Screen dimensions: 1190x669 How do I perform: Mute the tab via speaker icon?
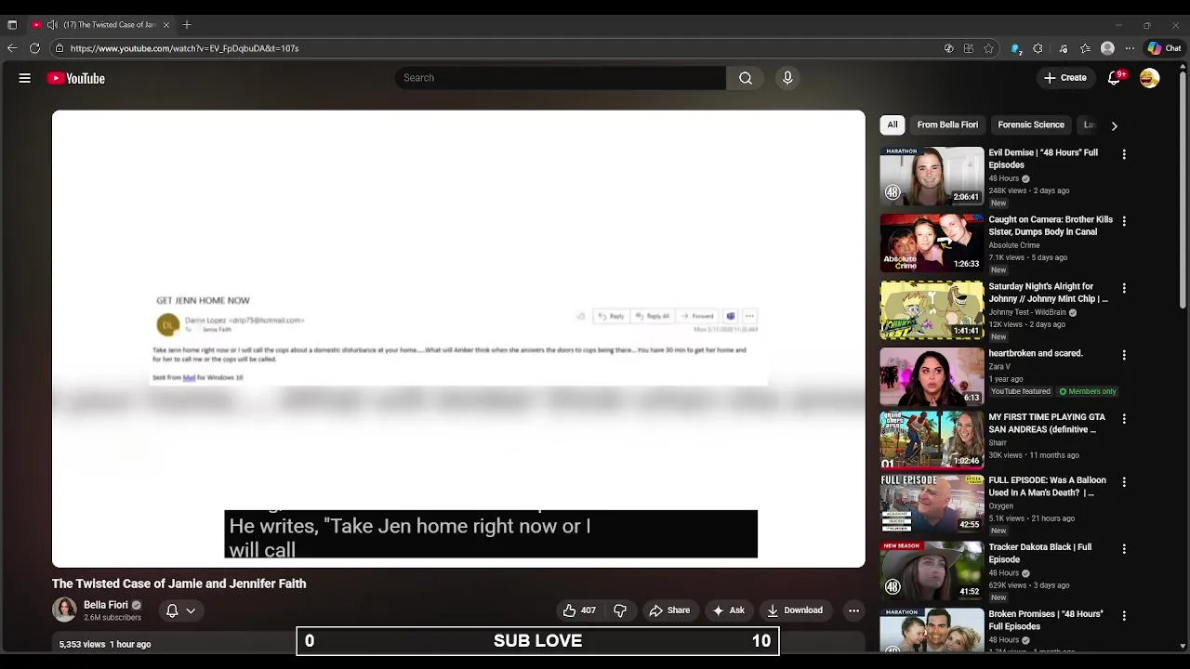[51, 25]
